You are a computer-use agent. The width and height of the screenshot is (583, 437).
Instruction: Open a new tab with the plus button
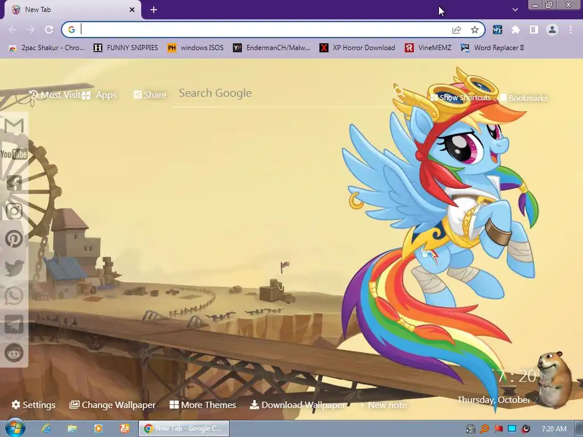click(x=154, y=10)
